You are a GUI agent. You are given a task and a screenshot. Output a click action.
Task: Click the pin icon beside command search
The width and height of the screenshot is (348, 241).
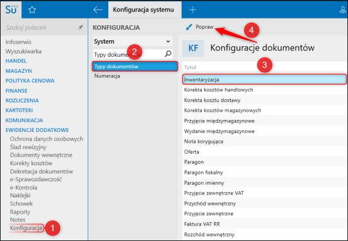pos(80,28)
